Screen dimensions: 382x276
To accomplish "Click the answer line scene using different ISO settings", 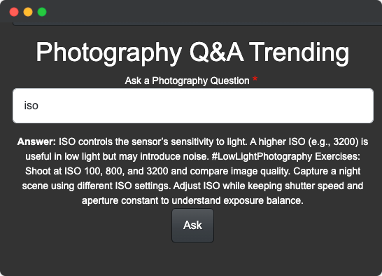I will (x=97, y=186).
